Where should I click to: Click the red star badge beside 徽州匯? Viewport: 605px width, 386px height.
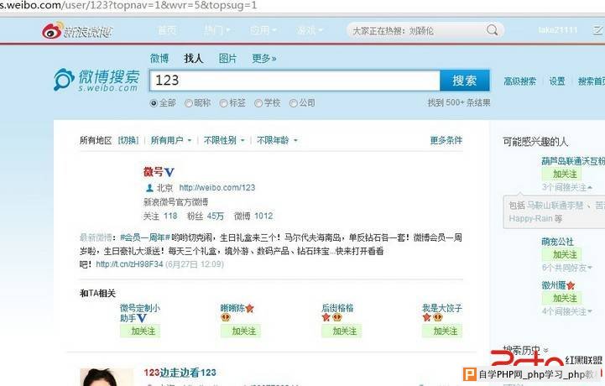(x=571, y=285)
